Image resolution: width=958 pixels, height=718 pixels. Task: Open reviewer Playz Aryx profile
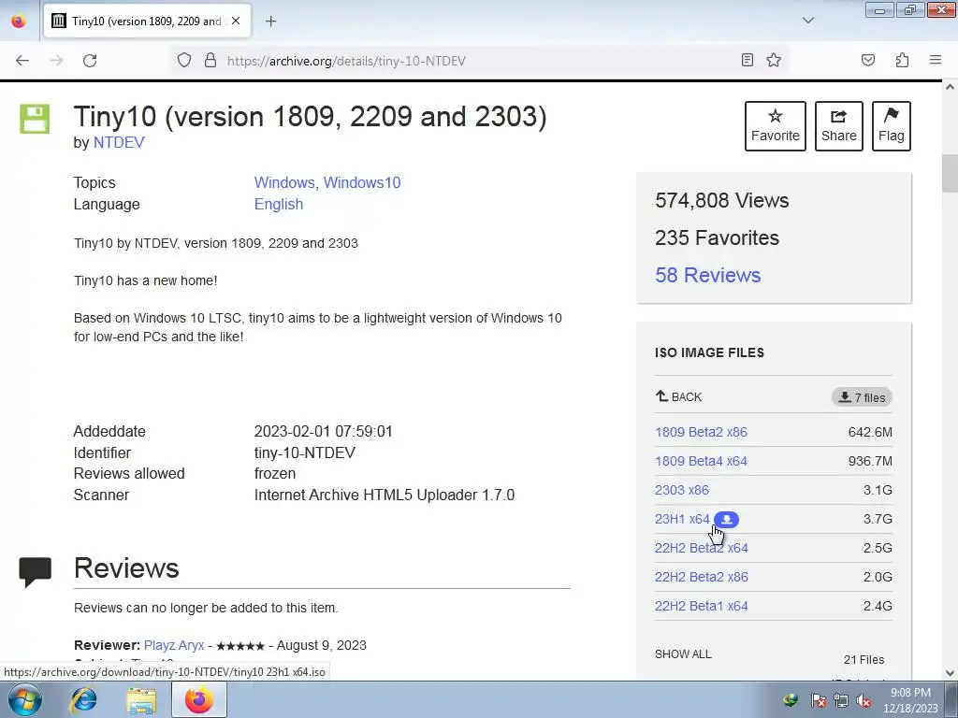(173, 645)
